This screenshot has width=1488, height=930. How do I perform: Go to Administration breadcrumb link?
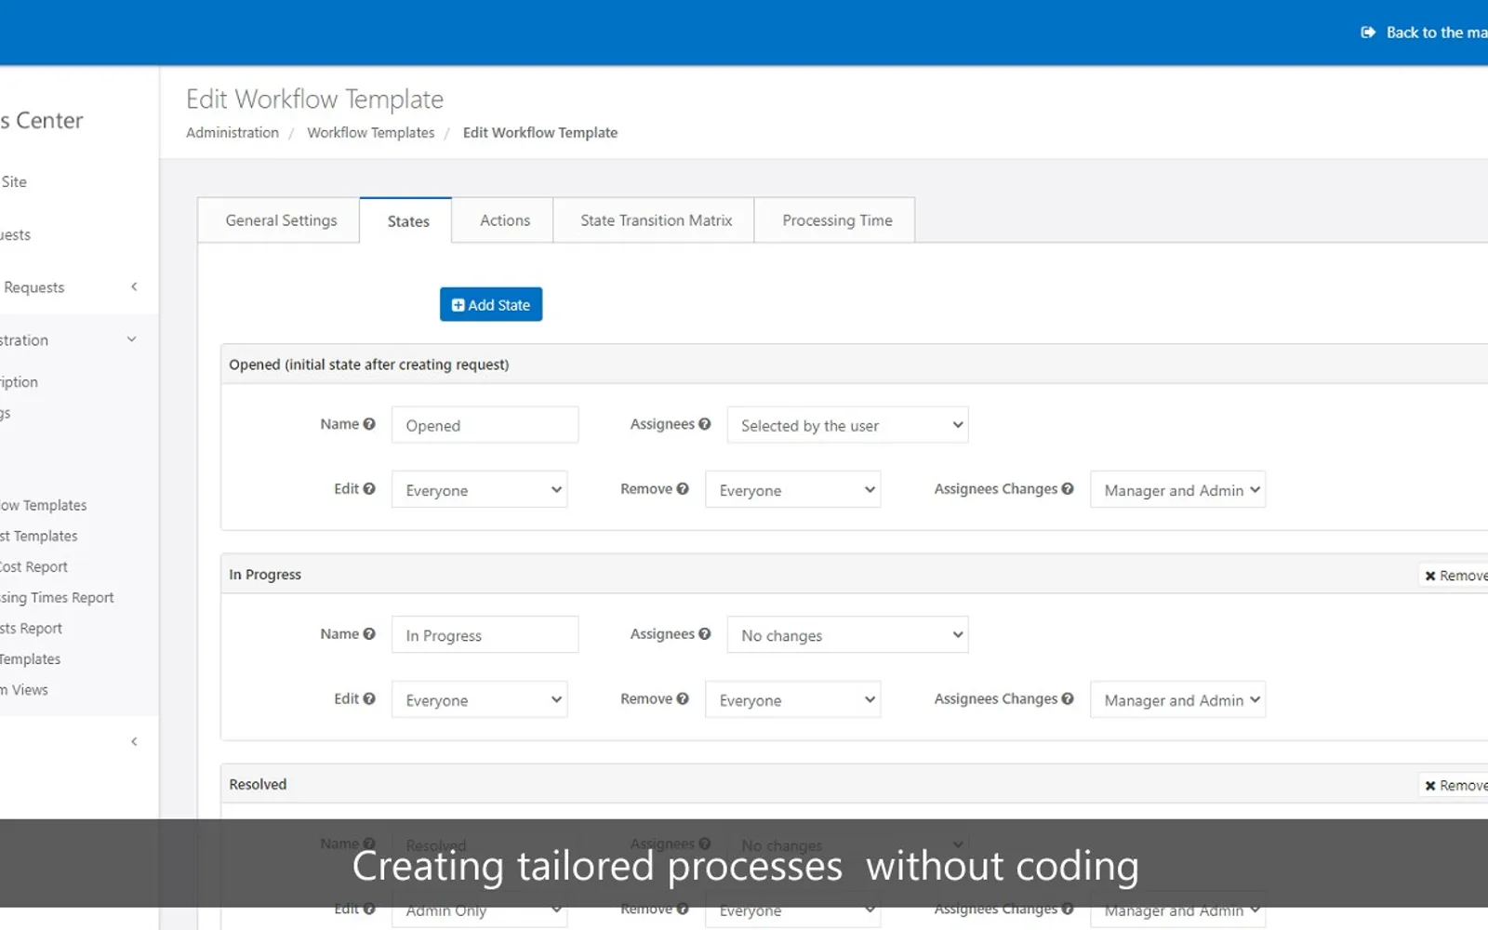click(x=232, y=133)
